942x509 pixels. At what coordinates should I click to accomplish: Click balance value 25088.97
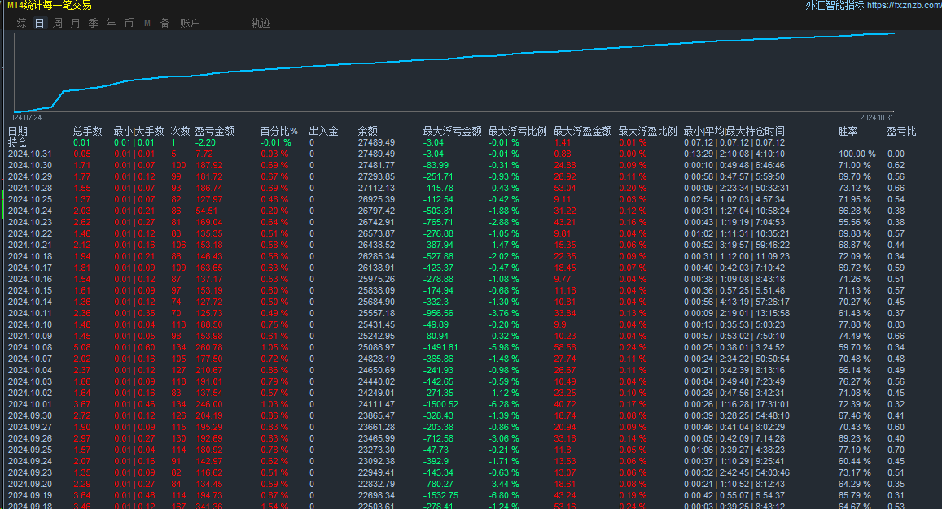point(377,347)
